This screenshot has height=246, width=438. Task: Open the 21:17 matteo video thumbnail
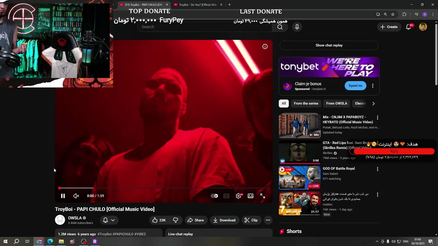click(300, 203)
